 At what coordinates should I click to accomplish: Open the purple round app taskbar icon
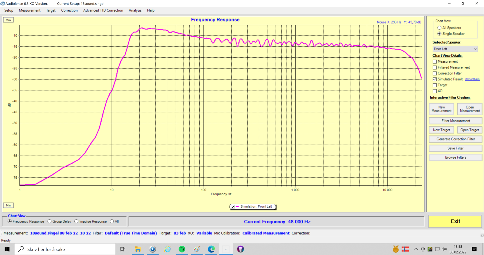(240, 249)
